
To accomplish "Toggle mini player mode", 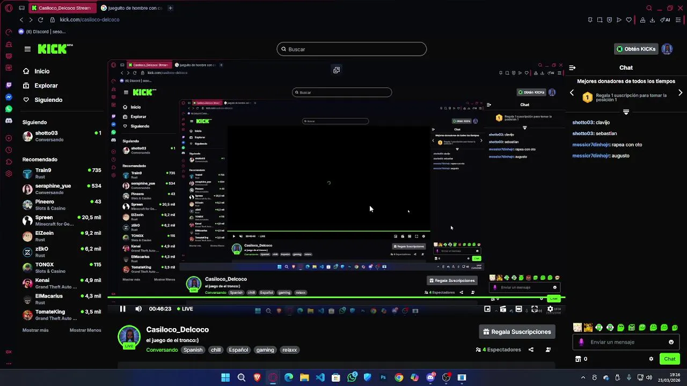I will (487, 309).
